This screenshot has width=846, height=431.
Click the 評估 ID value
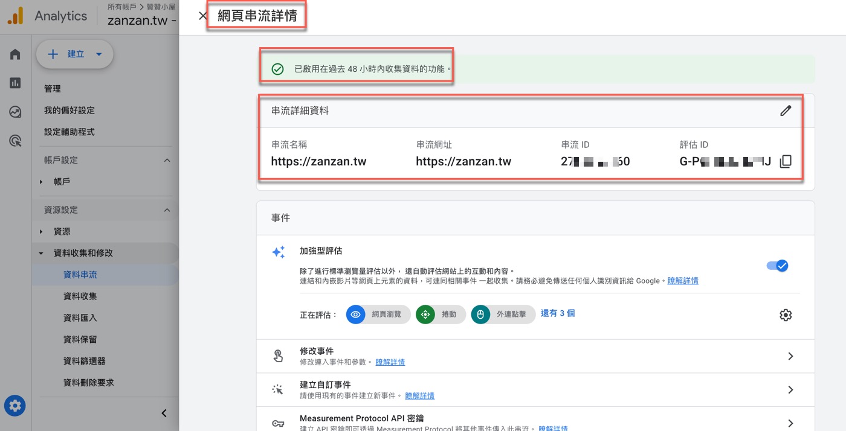tap(725, 161)
